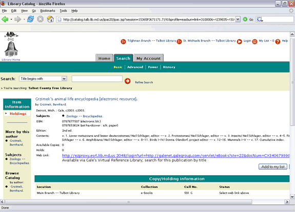Screen dimensions: 295x212
Task: Open the Bookmarks menu
Action: point(48,11)
